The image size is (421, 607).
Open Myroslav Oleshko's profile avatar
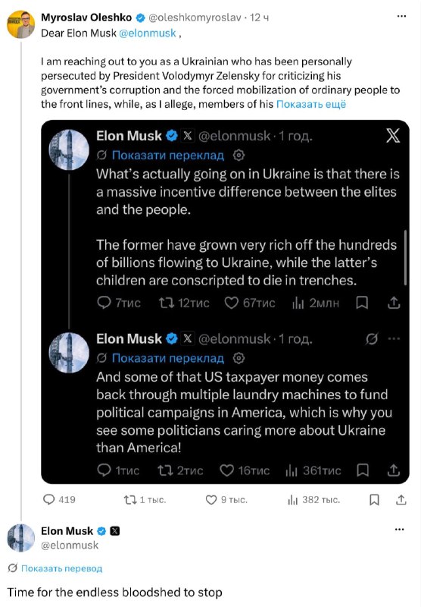[21, 24]
